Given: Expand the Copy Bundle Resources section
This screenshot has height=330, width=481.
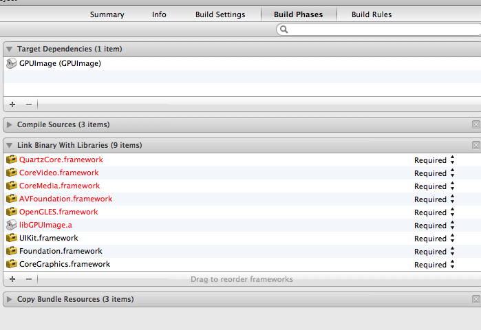Looking at the screenshot, I should (x=10, y=299).
